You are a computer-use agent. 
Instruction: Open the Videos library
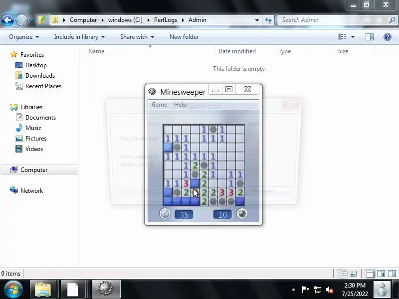tap(34, 149)
